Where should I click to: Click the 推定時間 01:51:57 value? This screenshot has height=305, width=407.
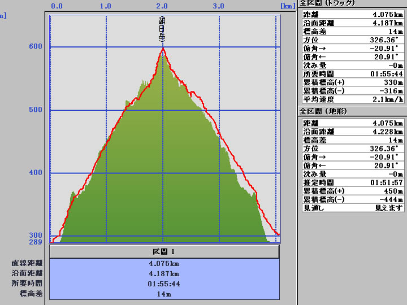click(387, 182)
